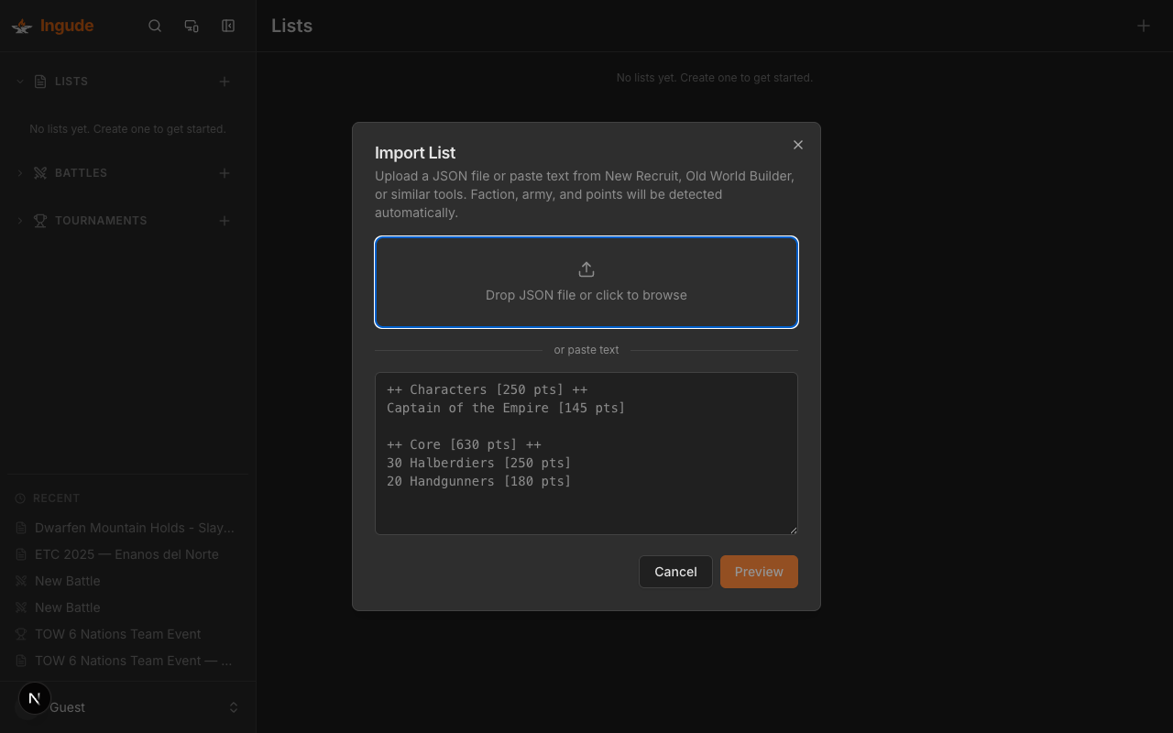This screenshot has width=1173, height=733.
Task: Collapse the sidebar with the panel icon
Action: click(228, 26)
